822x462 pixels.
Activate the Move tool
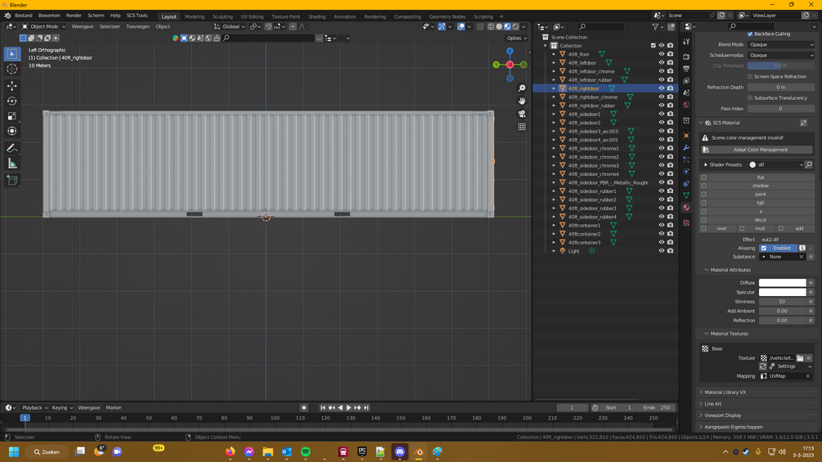coord(12,85)
